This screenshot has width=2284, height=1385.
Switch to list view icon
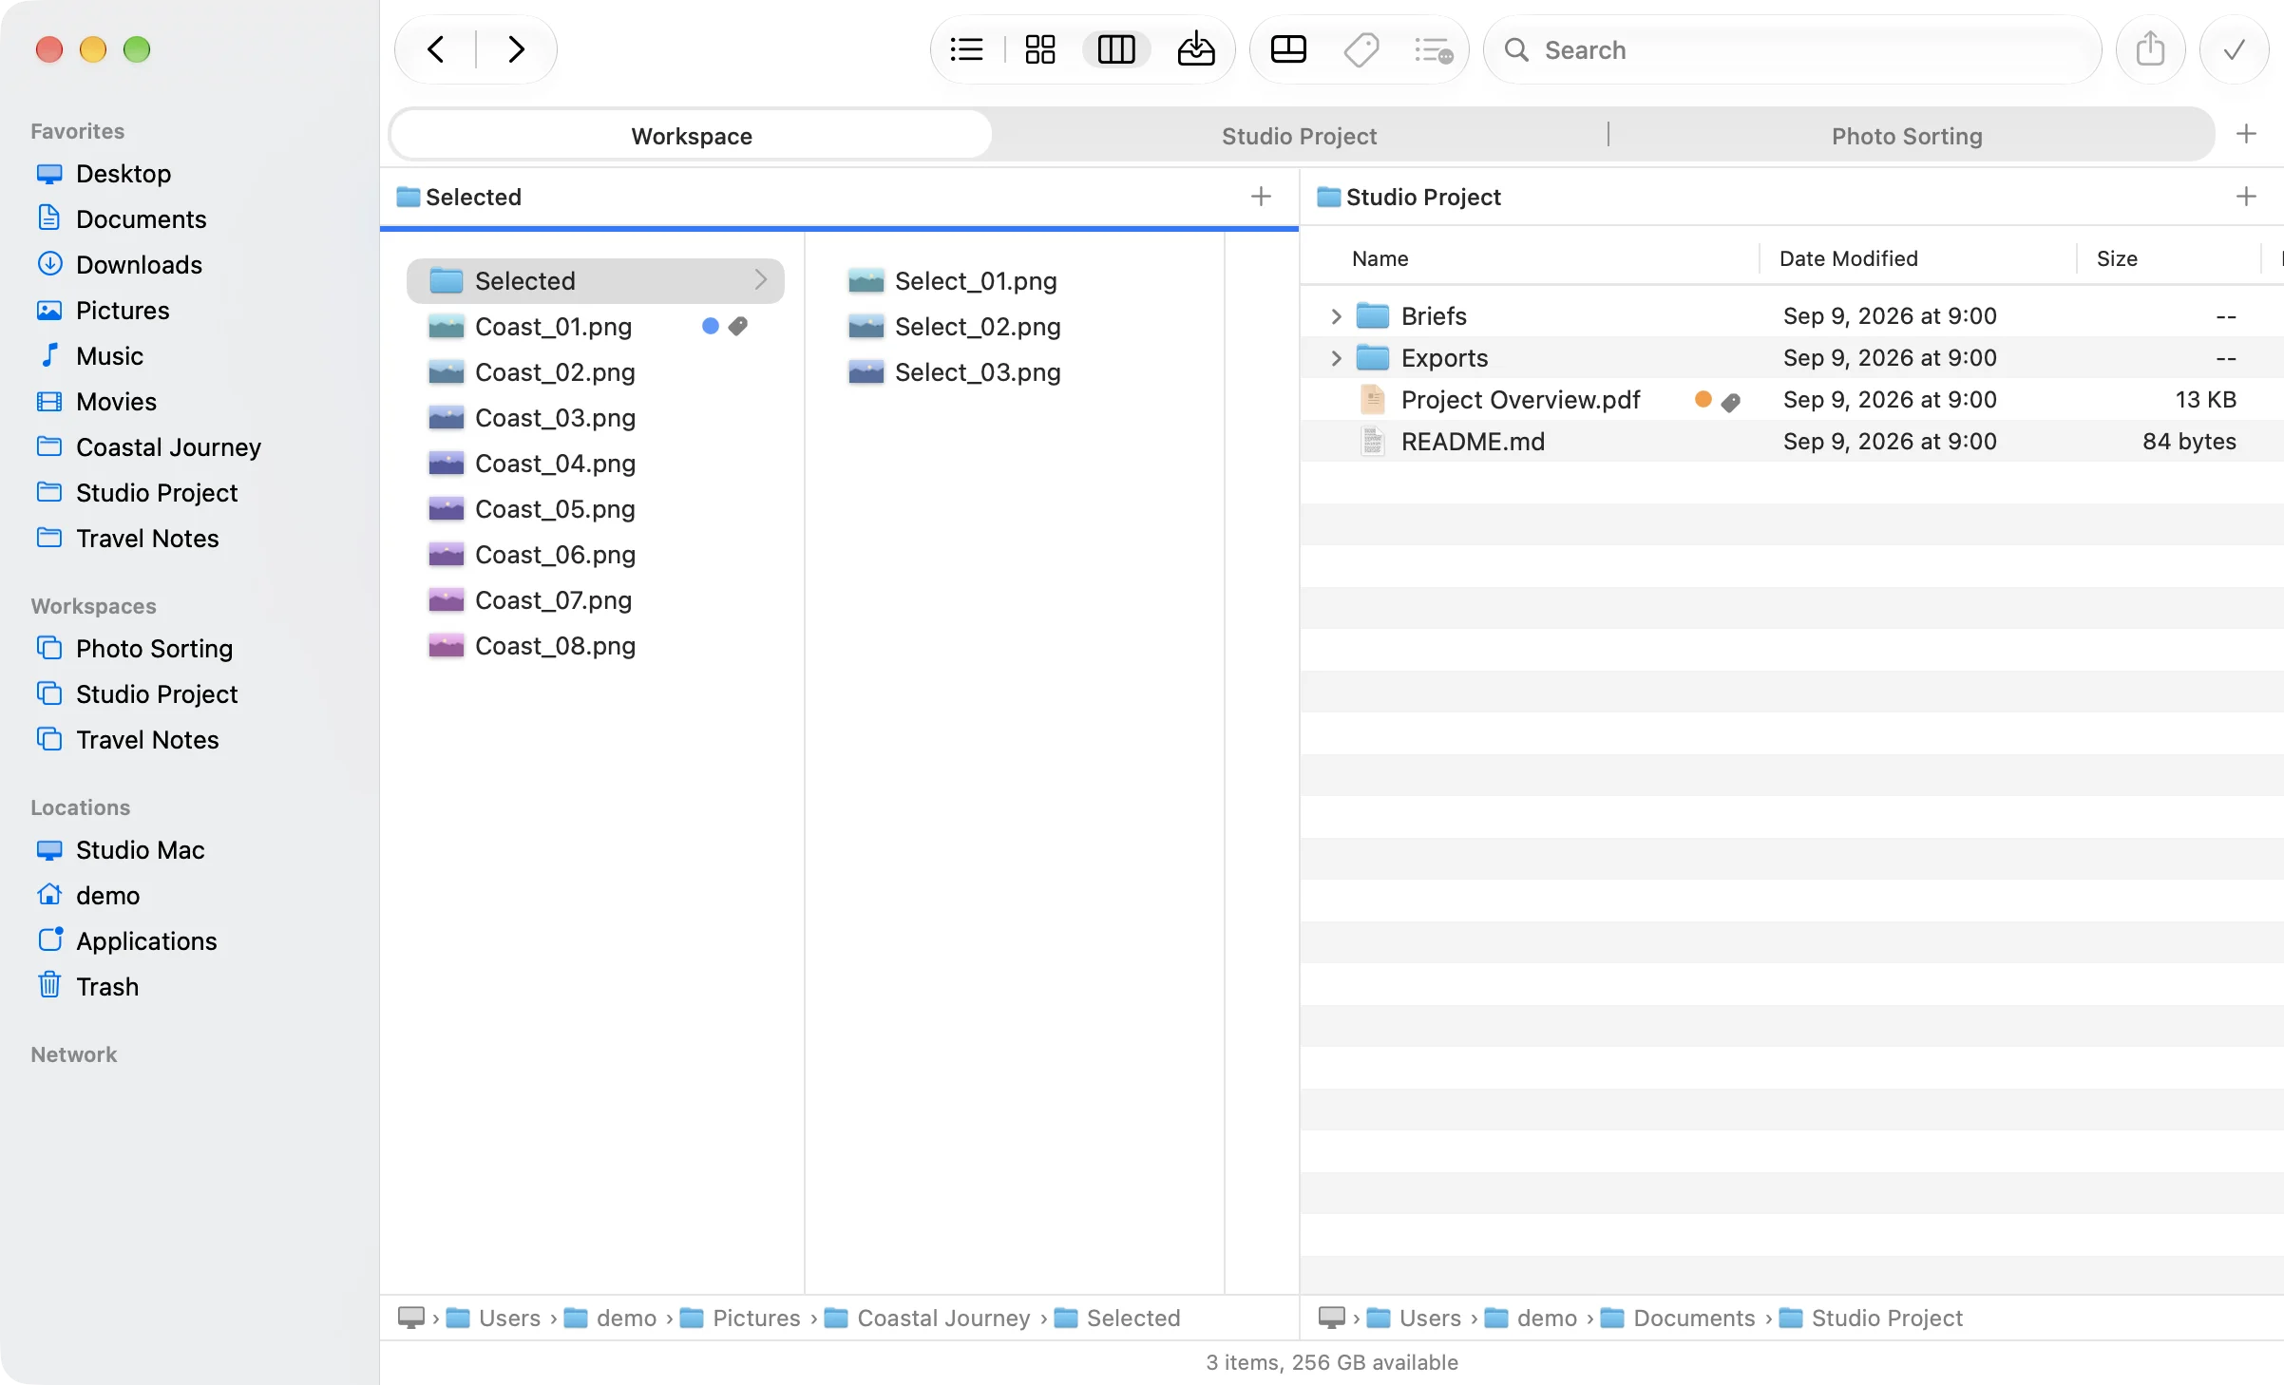pos(966,49)
